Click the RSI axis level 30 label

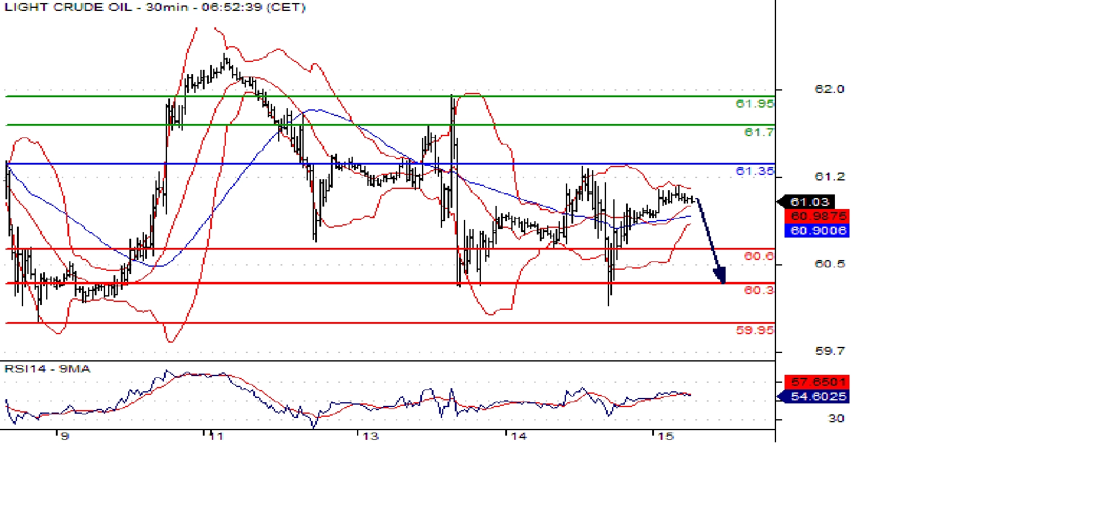click(836, 419)
